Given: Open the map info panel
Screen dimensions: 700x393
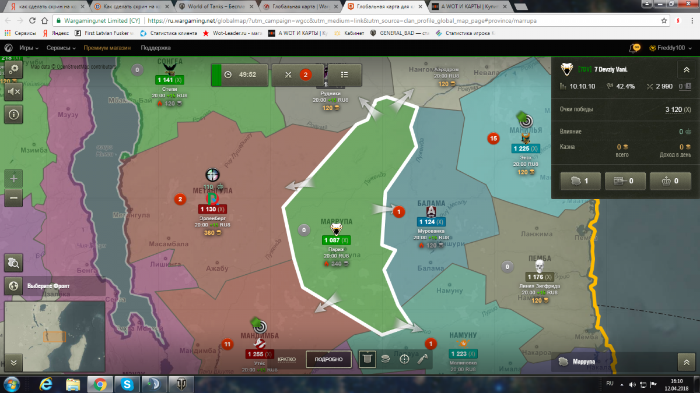Looking at the screenshot, I should click(13, 115).
